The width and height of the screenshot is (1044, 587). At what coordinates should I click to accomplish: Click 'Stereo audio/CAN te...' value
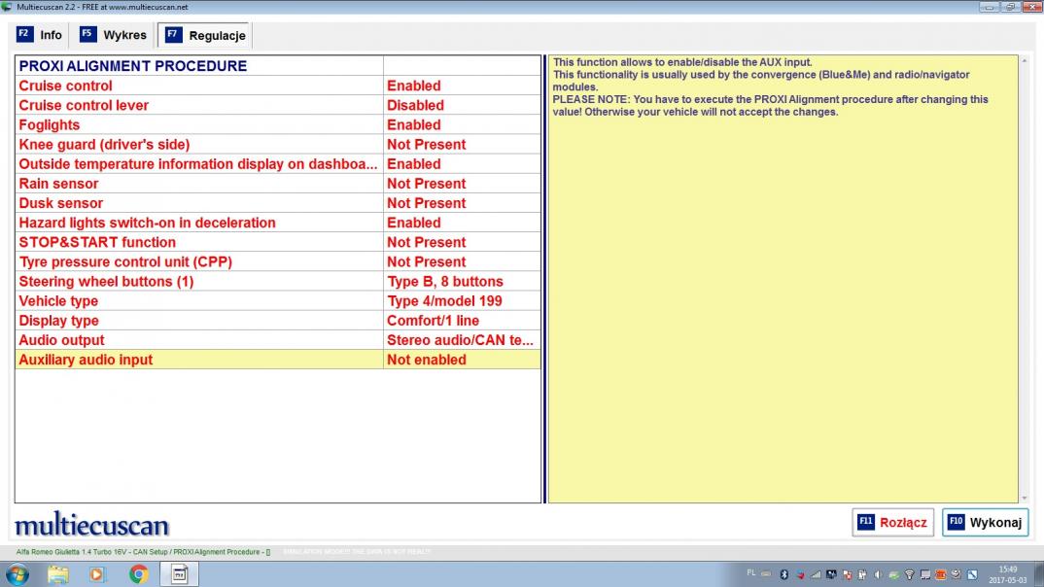click(x=460, y=340)
